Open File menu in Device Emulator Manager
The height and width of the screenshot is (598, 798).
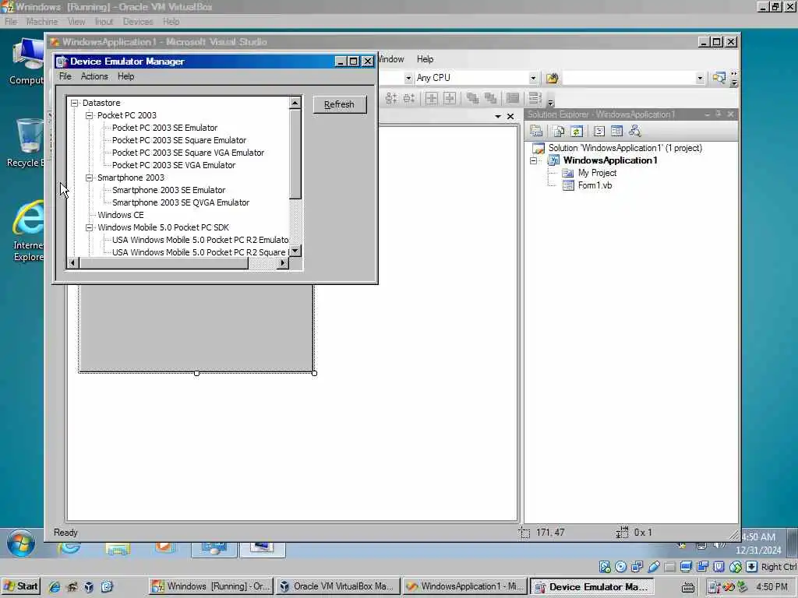pyautogui.click(x=65, y=76)
